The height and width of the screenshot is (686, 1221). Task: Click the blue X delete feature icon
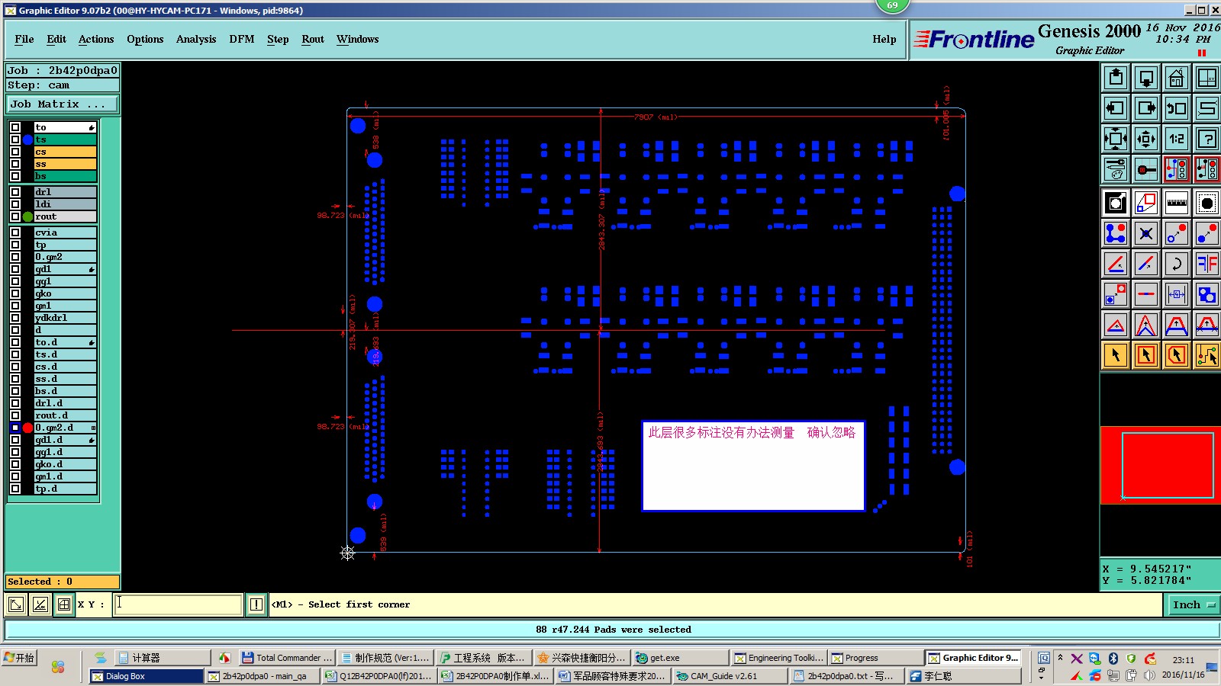click(1146, 233)
